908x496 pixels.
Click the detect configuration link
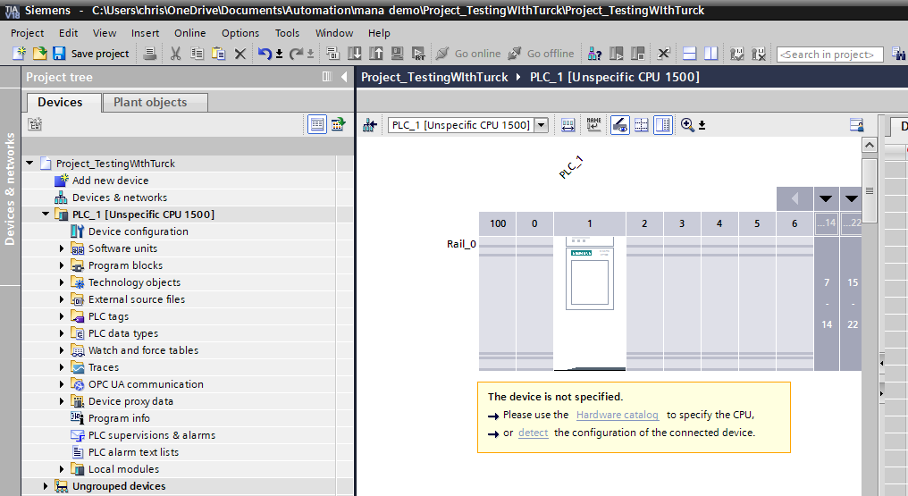coord(534,433)
